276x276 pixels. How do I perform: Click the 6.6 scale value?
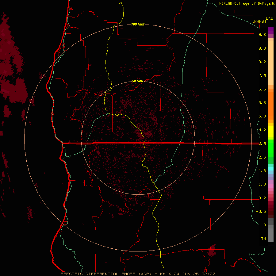coord(262,89)
